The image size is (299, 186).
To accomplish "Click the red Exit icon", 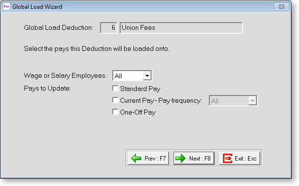I will click(x=228, y=159).
